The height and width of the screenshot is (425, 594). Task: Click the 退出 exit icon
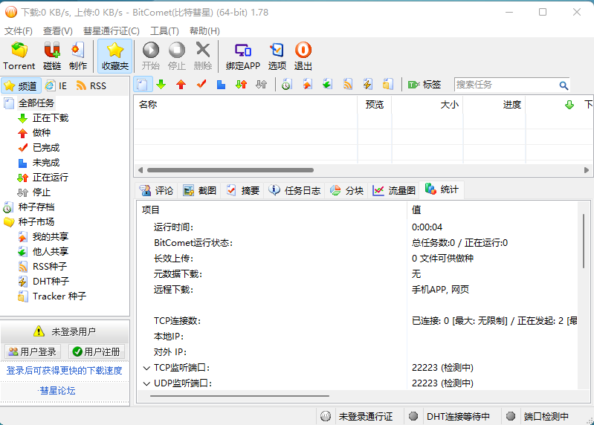(x=303, y=56)
